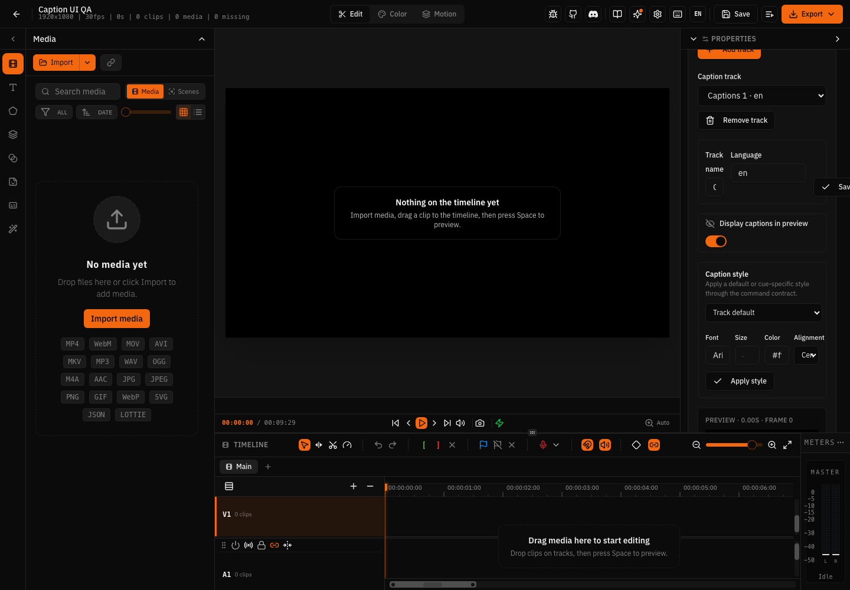Click Remove track button
850x590 pixels.
click(x=737, y=120)
